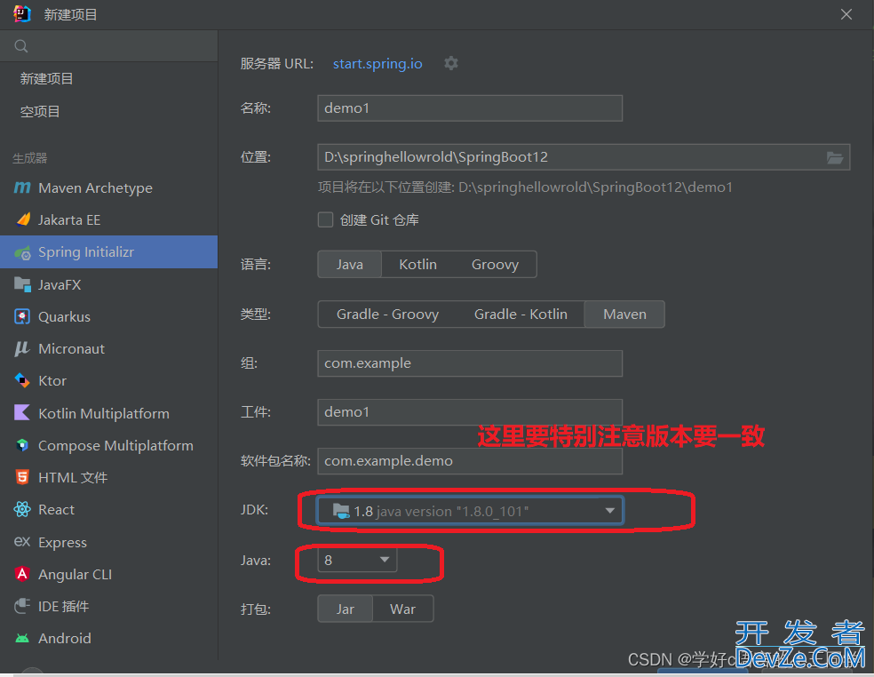
Task: Click the HTML5 file icon
Action: (21, 477)
